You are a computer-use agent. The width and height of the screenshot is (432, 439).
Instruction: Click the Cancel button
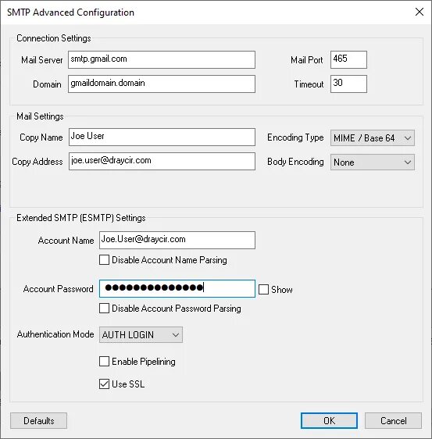point(393,420)
